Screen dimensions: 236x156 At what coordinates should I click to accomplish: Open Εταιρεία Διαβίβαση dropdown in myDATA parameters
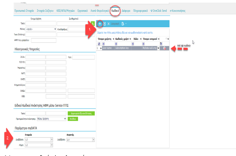click(52, 139)
